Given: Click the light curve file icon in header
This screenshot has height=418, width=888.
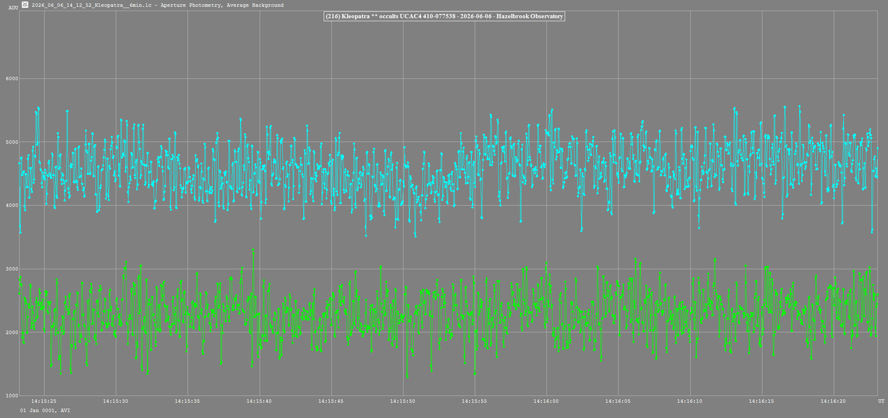Looking at the screenshot, I should click(25, 5).
